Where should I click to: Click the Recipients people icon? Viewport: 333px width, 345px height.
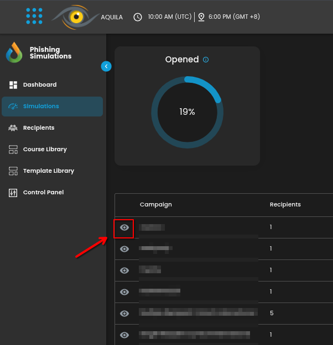(13, 128)
